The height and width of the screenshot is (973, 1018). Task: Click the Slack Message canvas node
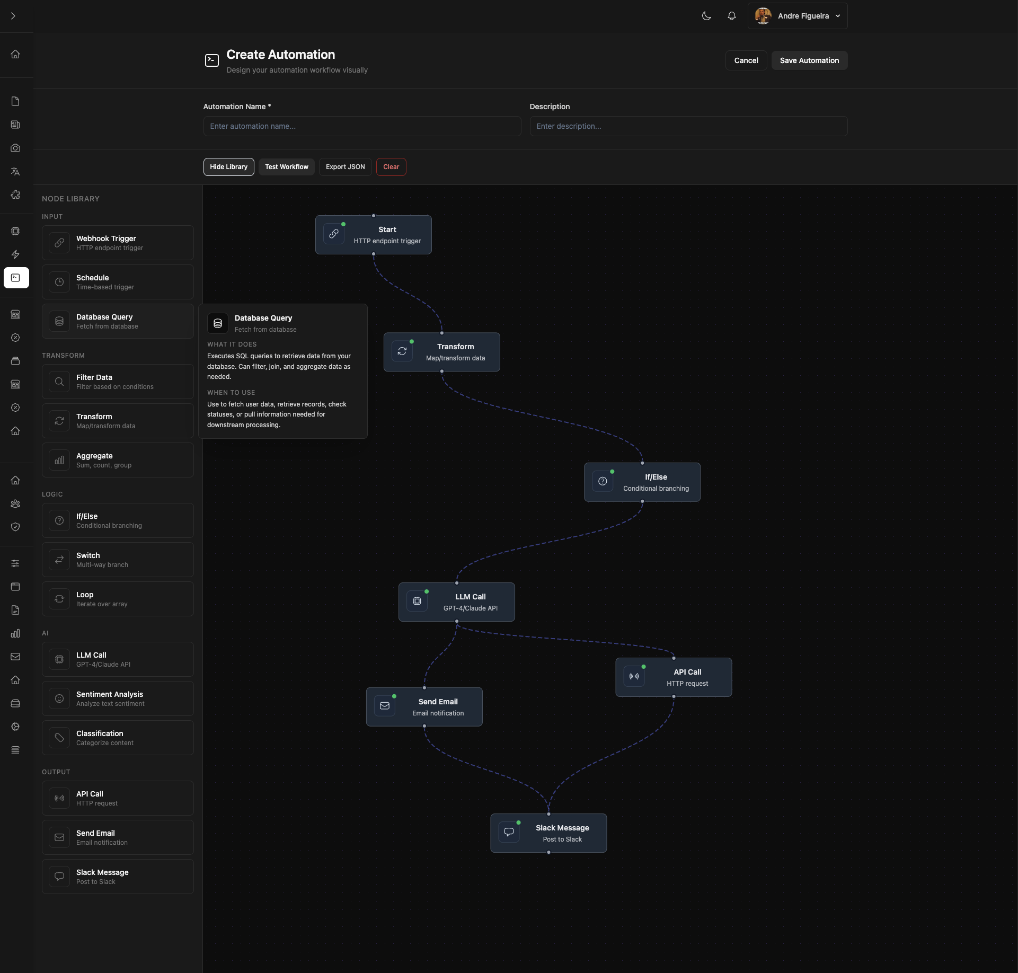pyautogui.click(x=548, y=833)
